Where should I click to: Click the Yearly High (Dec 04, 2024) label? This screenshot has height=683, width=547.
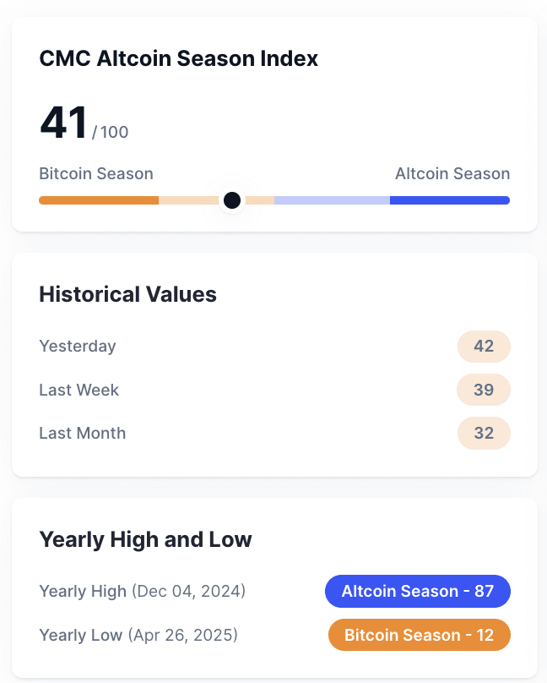pos(143,591)
